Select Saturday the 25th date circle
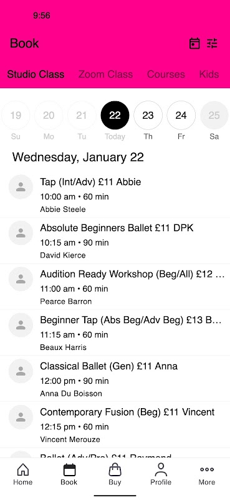Screen dimensions: 230x500 coord(214,116)
